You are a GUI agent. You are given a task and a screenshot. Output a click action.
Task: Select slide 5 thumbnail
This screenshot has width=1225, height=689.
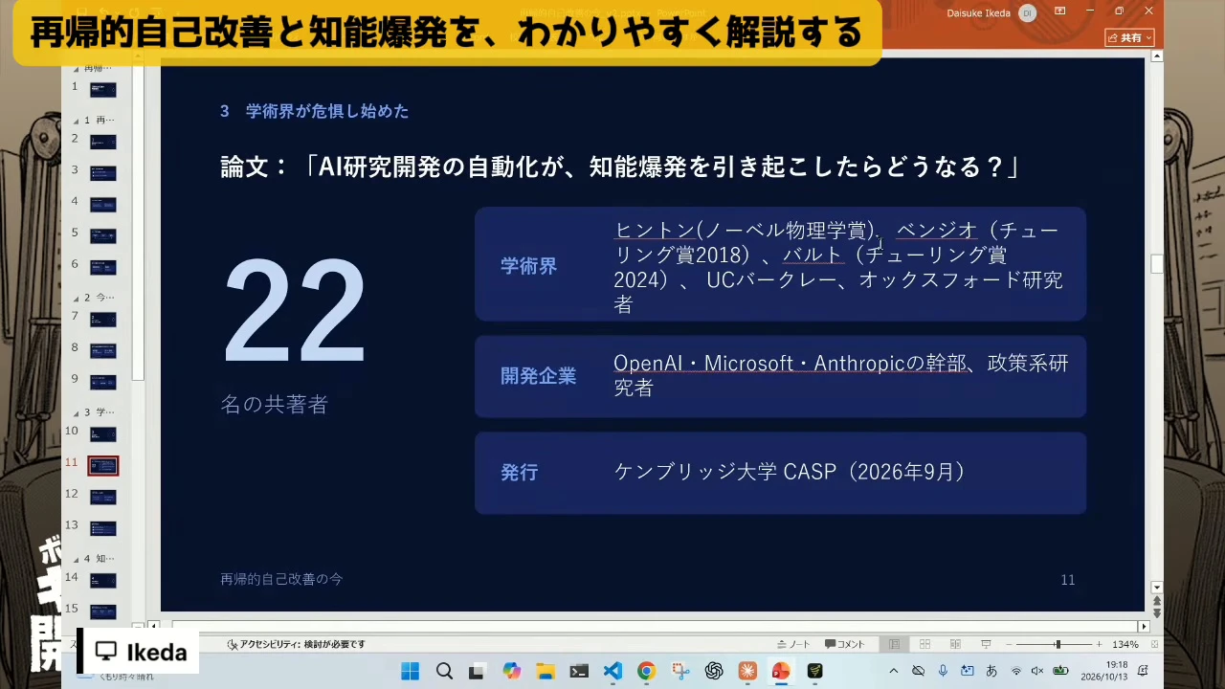[x=103, y=236]
